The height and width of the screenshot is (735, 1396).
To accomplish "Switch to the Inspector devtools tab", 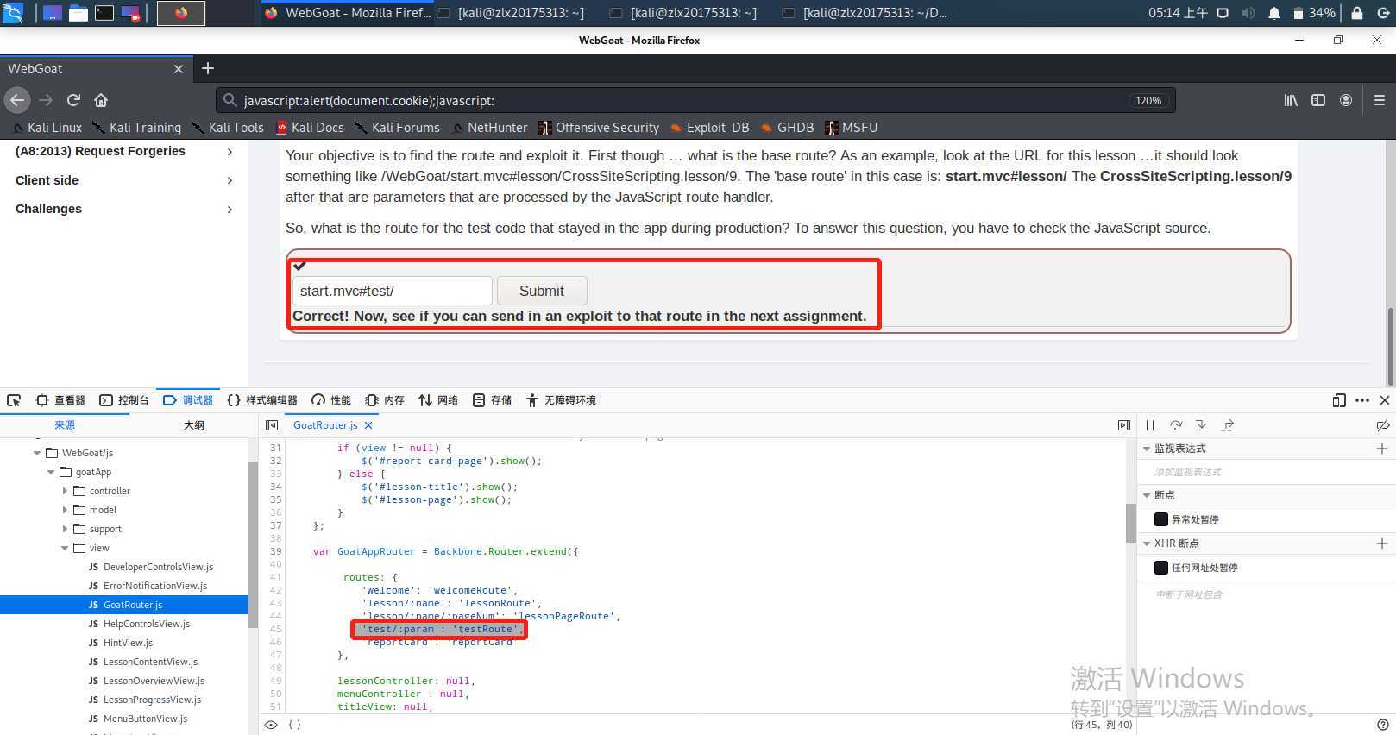I will tap(60, 400).
